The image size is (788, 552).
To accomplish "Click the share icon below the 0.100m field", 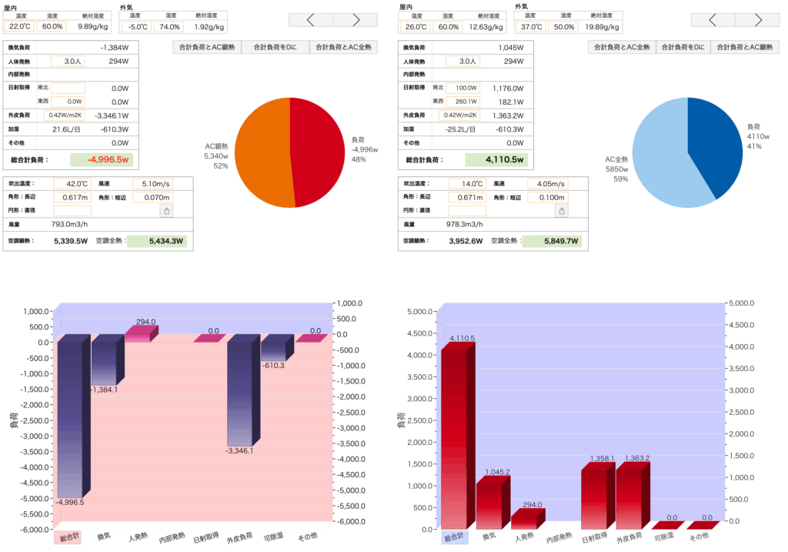I will (562, 211).
